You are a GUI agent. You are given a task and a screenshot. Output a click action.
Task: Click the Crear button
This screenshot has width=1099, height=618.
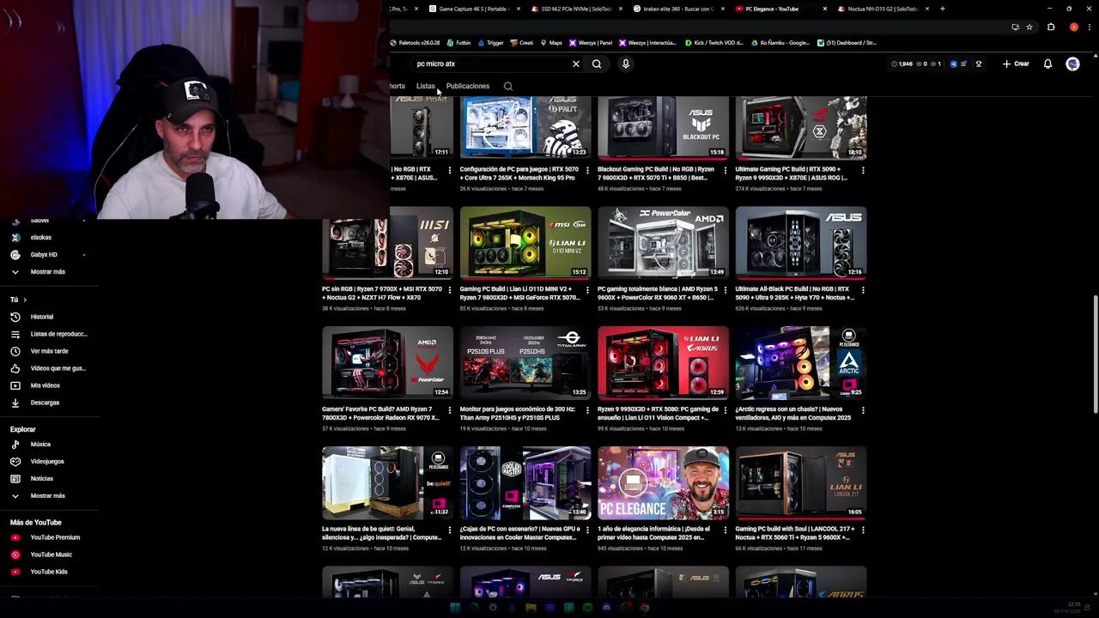(x=1016, y=64)
